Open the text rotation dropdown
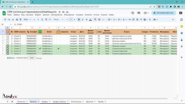Image resolution: width=185 pixels, height=104 pixels. [125, 20]
